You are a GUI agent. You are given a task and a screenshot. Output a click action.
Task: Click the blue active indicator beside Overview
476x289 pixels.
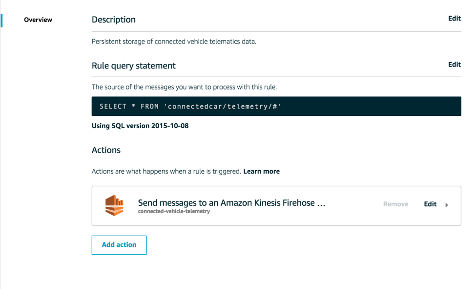click(1, 21)
